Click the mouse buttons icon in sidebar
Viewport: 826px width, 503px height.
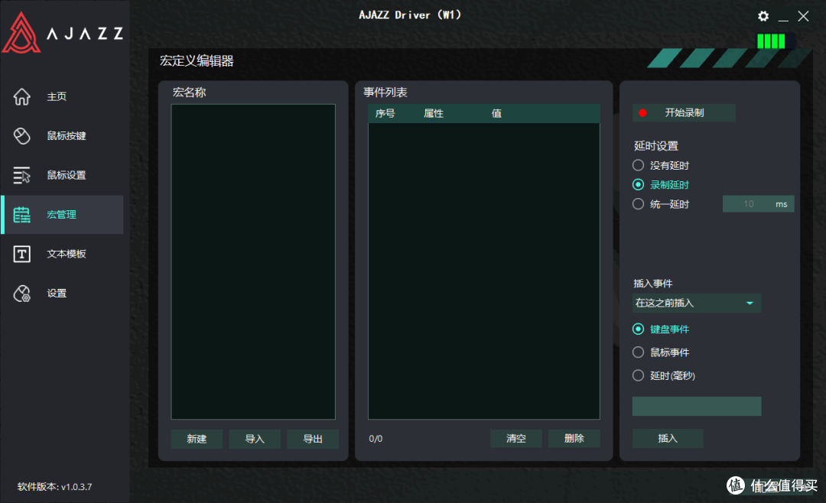[21, 136]
